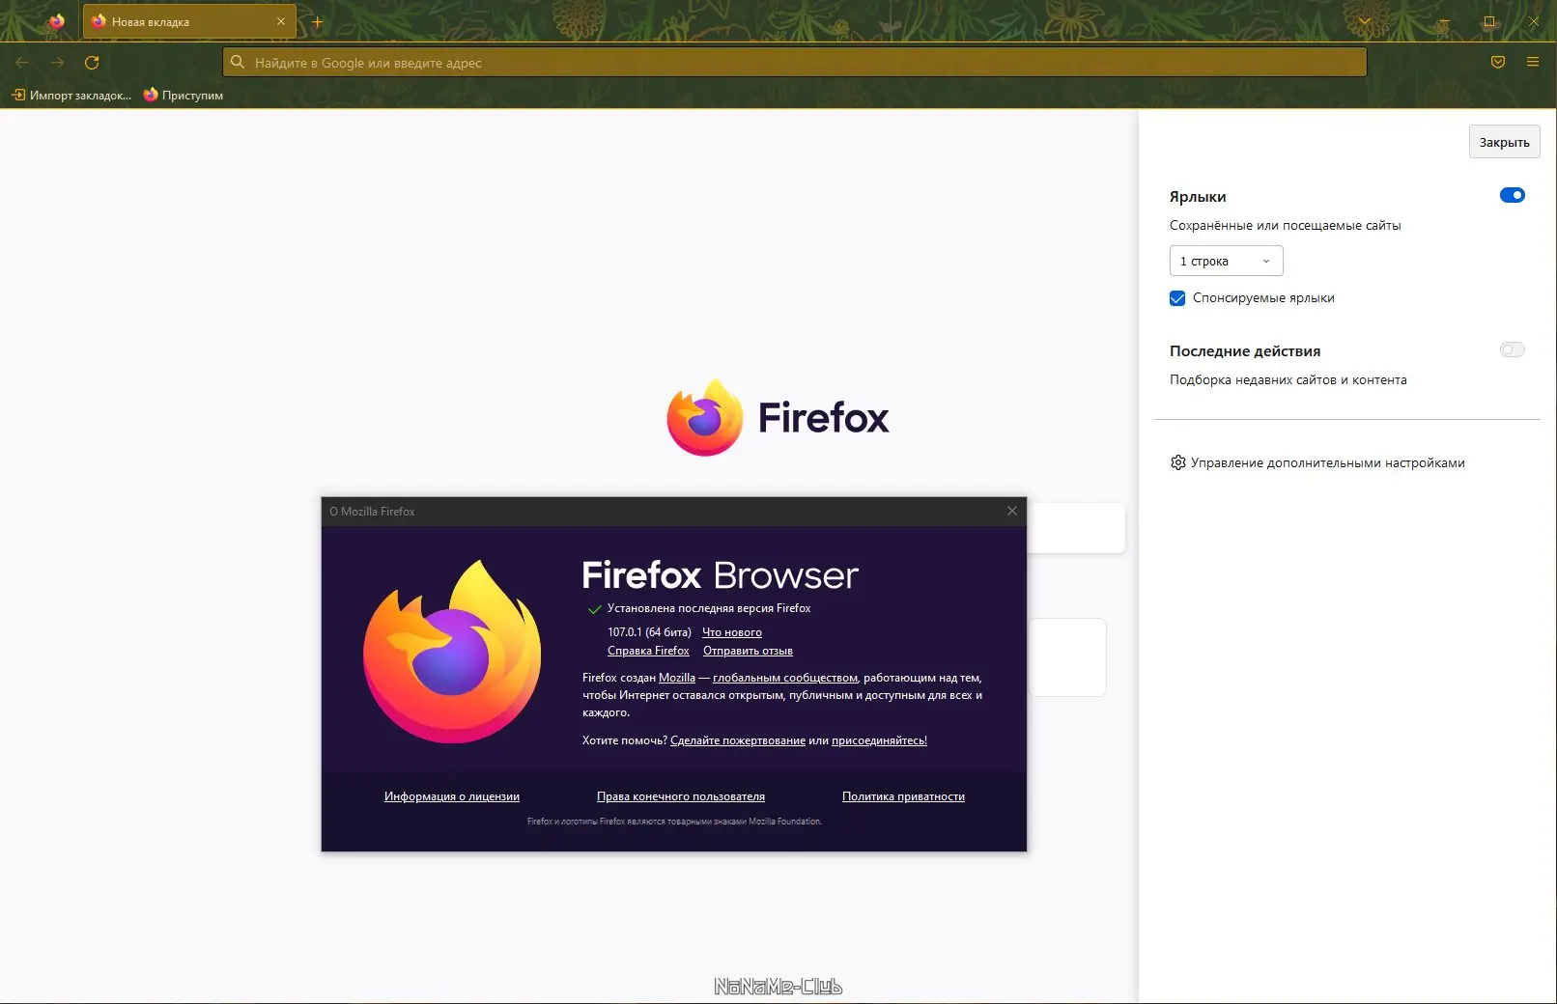
Task: Focus the Google search and address field
Action: tap(794, 63)
